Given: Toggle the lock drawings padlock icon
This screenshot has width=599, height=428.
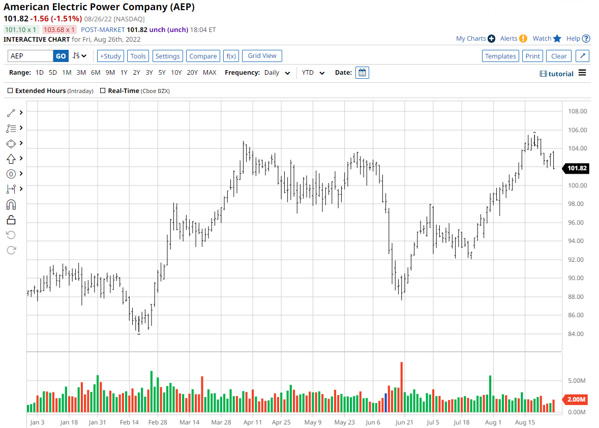Looking at the screenshot, I should pos(11,220).
